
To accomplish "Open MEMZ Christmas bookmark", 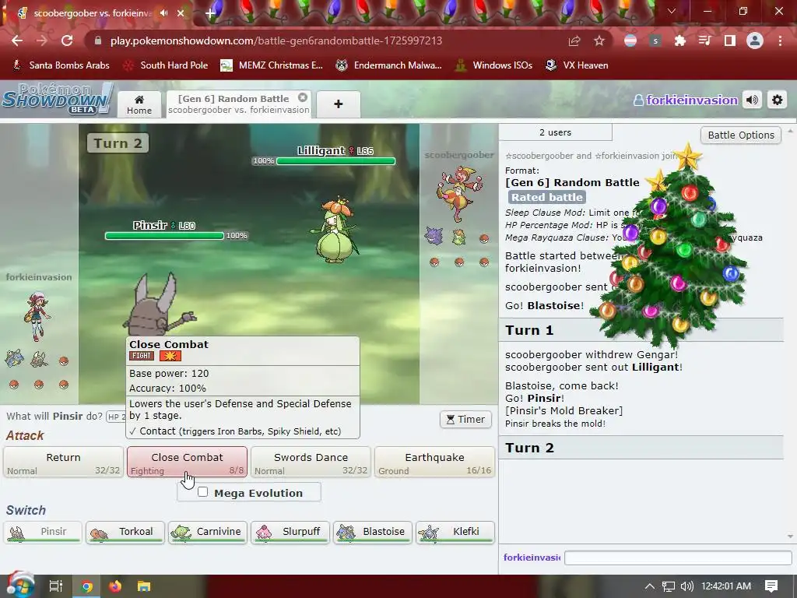I will [x=272, y=65].
